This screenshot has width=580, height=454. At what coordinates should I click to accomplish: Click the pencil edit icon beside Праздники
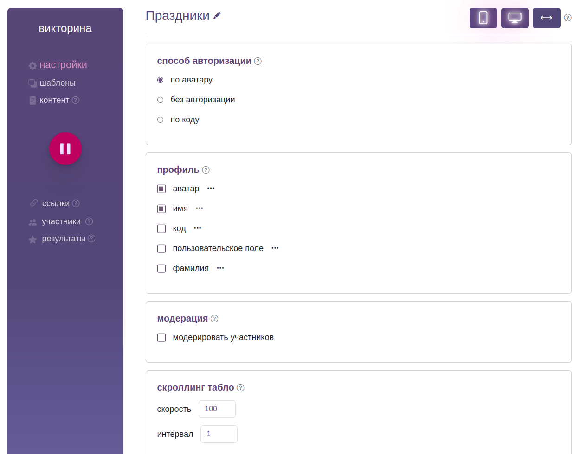point(217,16)
